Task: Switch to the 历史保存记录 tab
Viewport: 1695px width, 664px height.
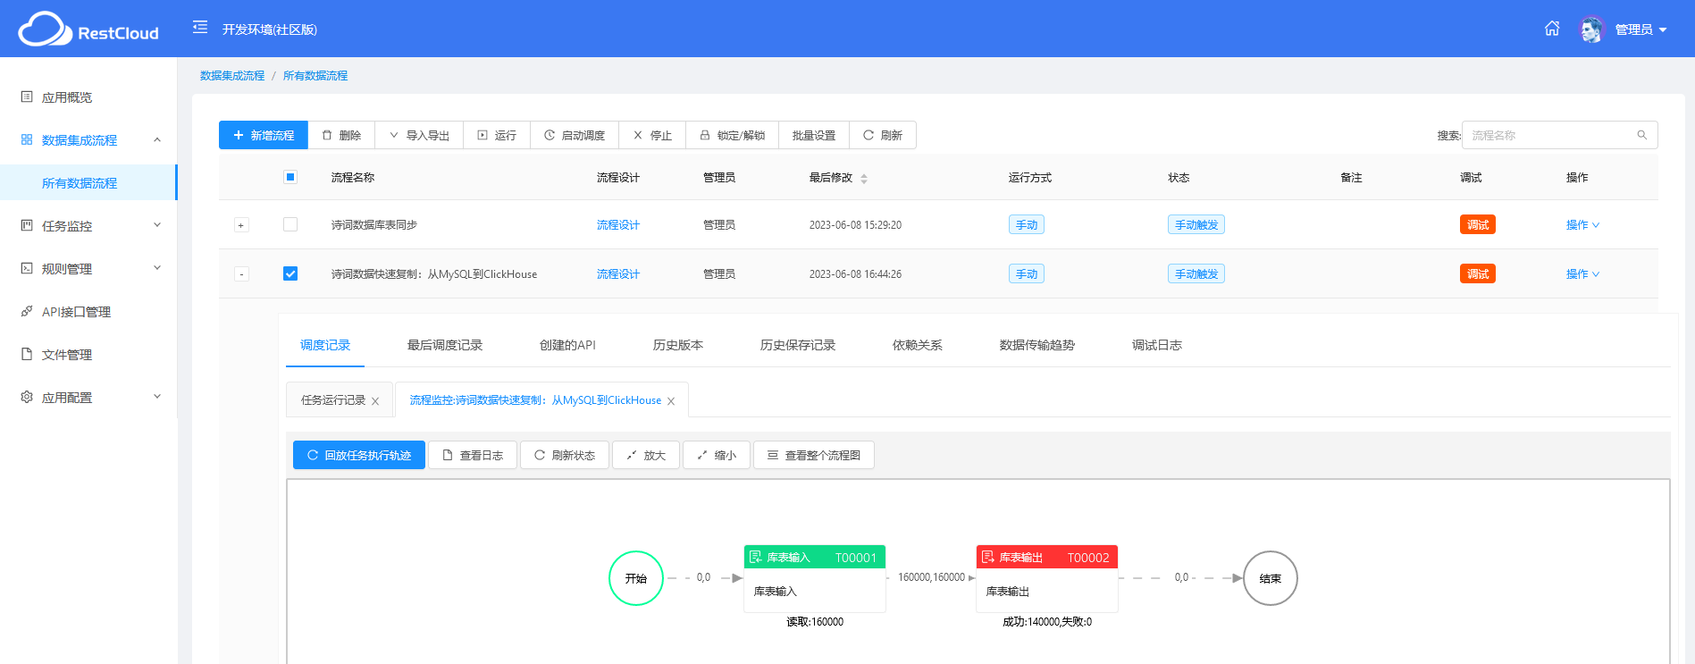Action: (798, 345)
